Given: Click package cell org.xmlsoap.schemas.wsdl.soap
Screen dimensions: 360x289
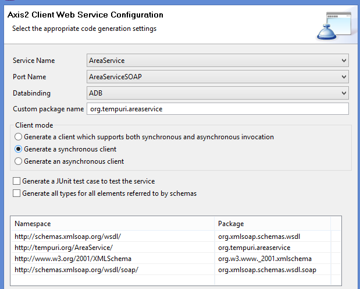Looking at the screenshot, I should coord(273,270).
